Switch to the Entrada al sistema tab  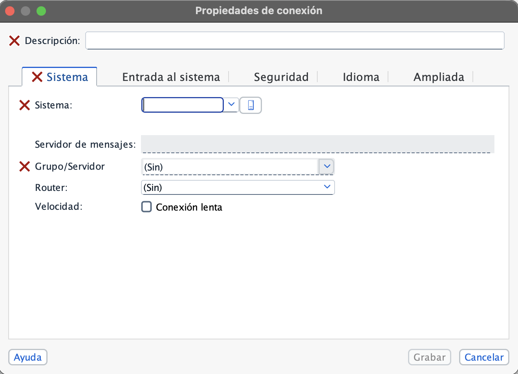coord(171,77)
